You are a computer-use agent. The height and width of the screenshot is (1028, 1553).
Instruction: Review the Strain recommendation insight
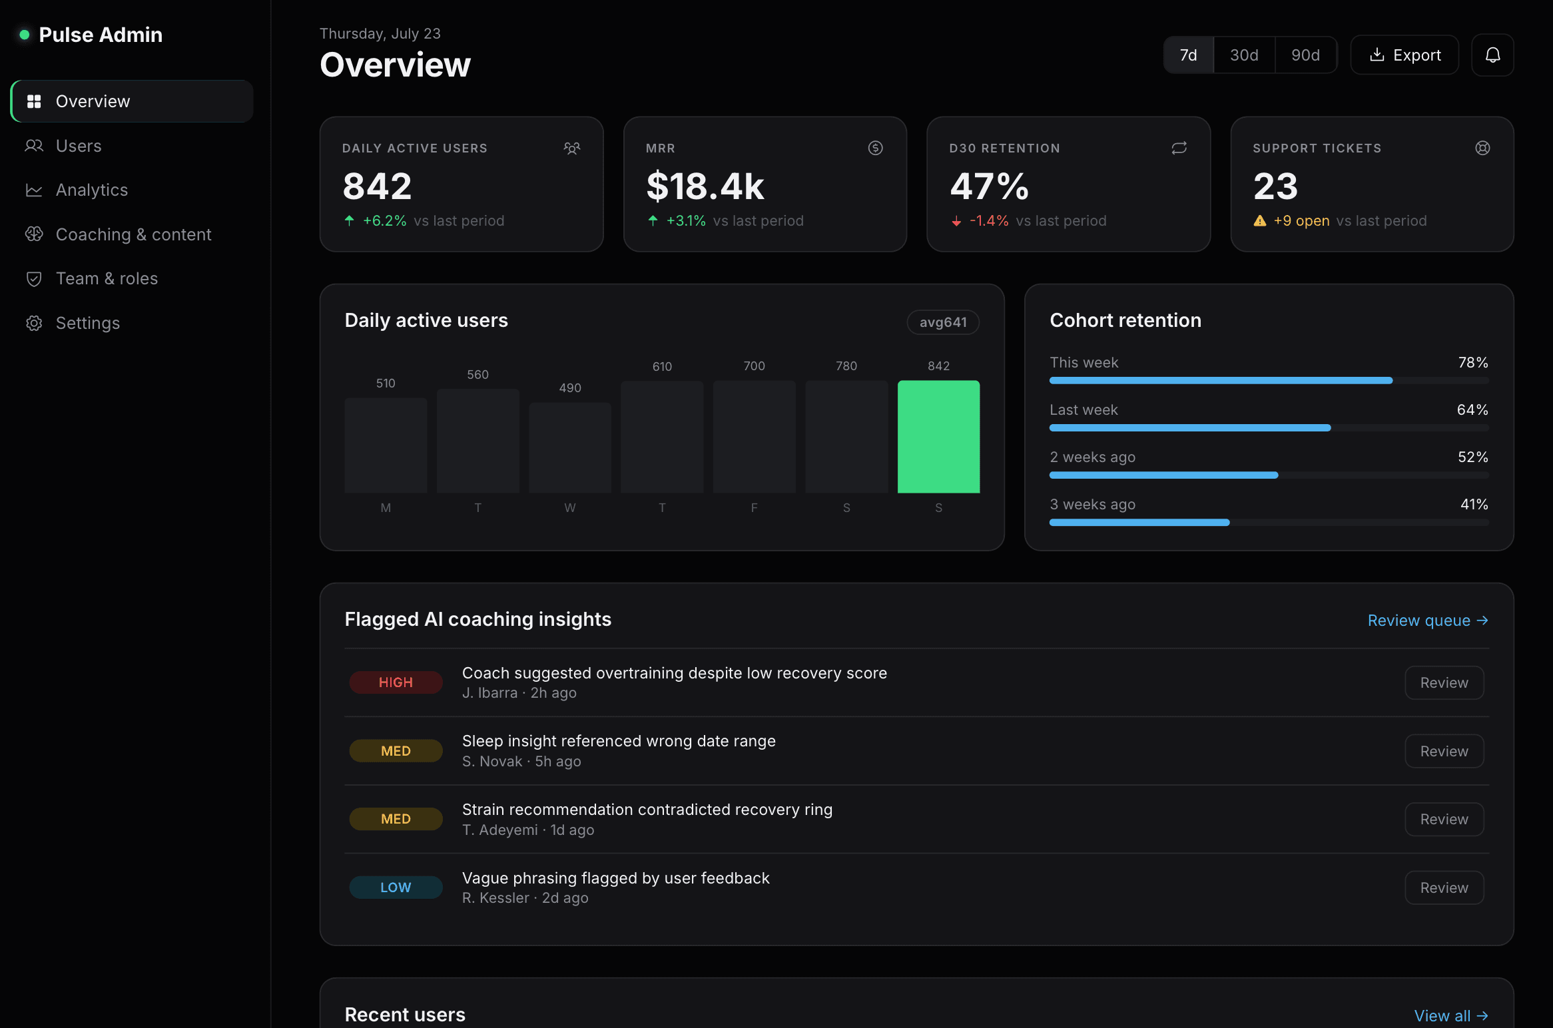tap(1444, 819)
